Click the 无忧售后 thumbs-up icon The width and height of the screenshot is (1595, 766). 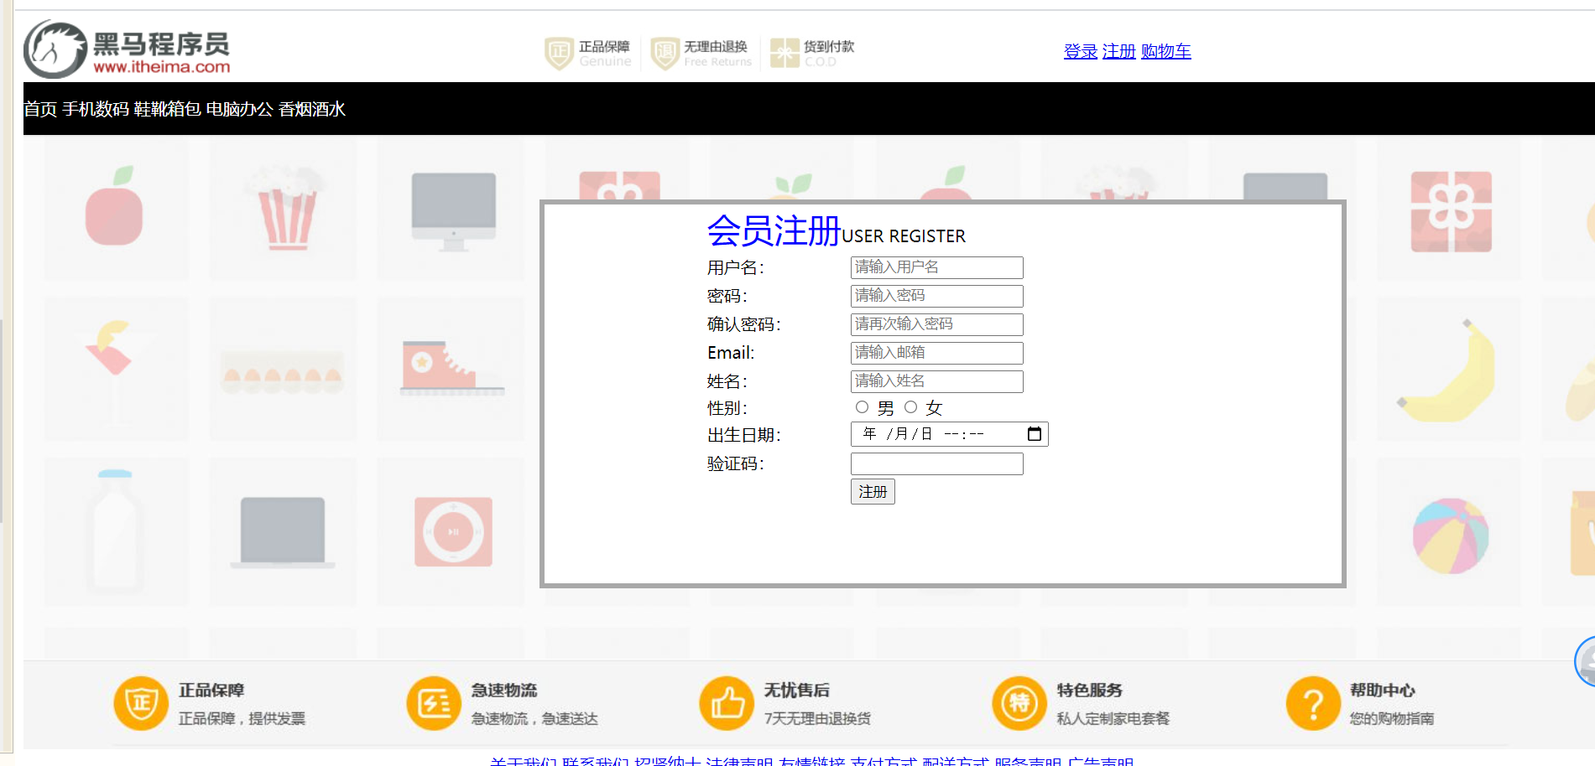(x=726, y=703)
